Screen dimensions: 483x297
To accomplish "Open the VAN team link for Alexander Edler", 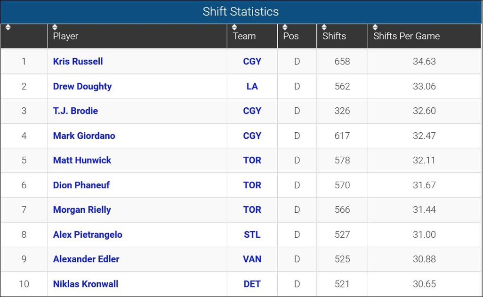I will pos(252,259).
